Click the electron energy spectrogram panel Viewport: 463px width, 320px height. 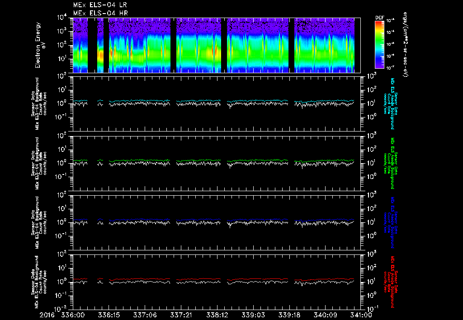217,45
